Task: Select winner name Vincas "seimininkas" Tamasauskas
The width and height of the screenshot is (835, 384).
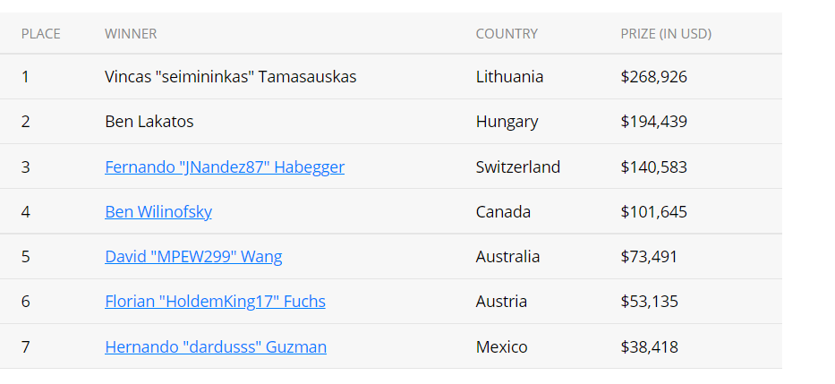Action: 230,77
